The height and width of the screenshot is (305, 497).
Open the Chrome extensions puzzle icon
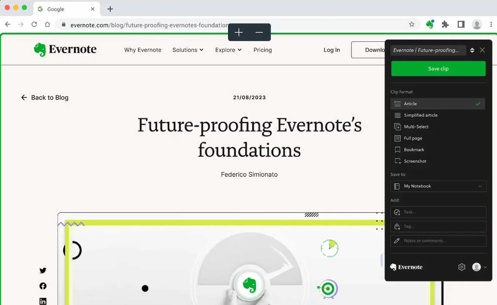coord(445,25)
